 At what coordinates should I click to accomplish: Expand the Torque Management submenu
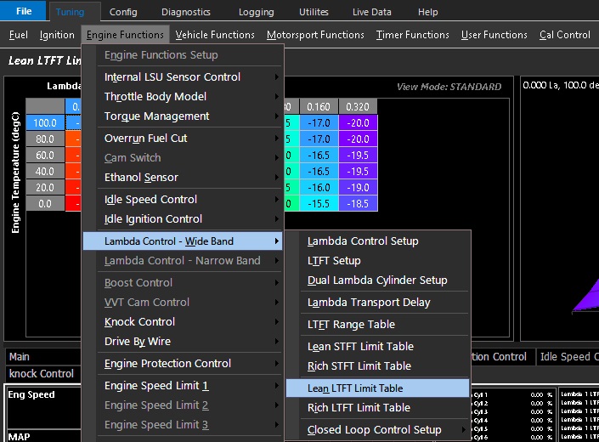point(156,116)
